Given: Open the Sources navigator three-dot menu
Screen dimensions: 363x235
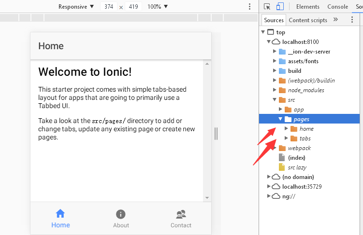Looking at the screenshot, I should click(352, 20).
